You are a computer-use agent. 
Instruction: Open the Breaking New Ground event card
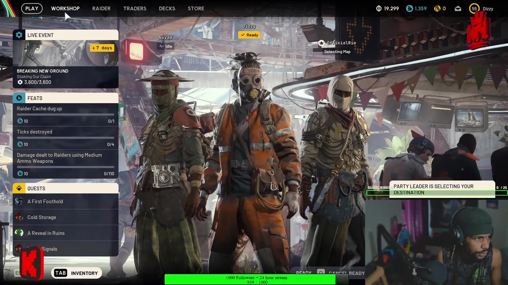(x=65, y=64)
